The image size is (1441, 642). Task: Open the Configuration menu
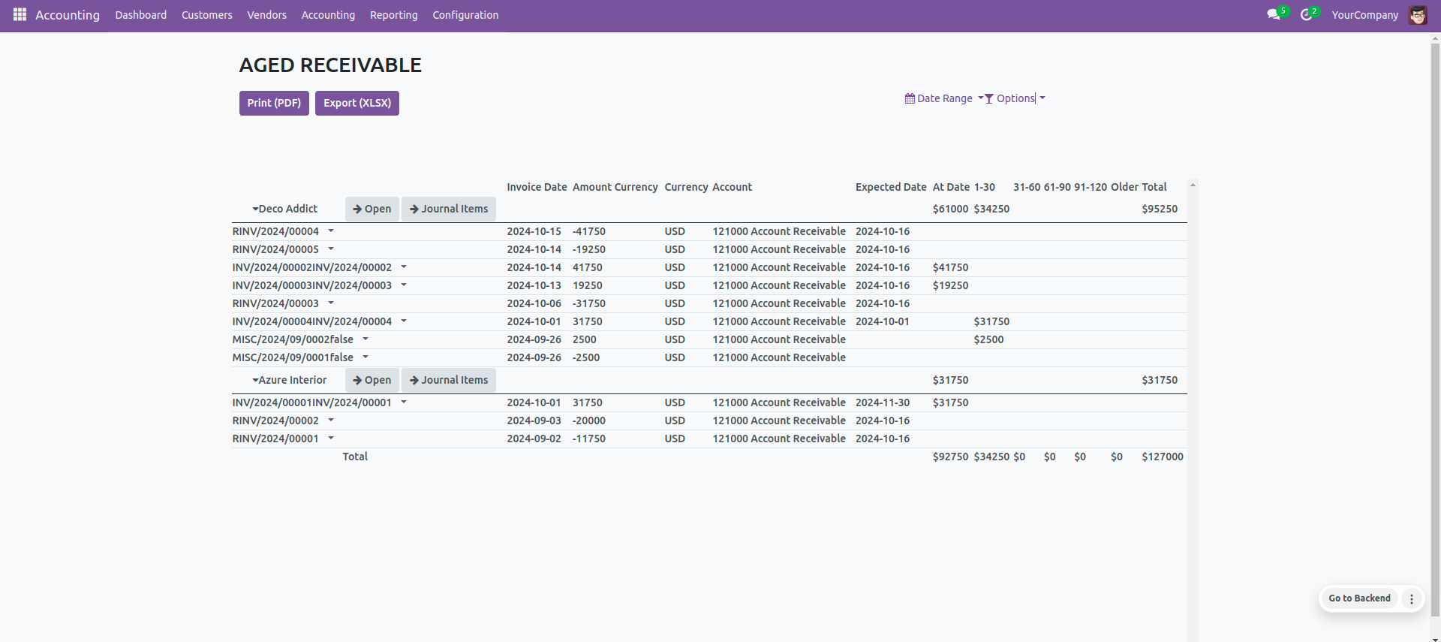465,15
